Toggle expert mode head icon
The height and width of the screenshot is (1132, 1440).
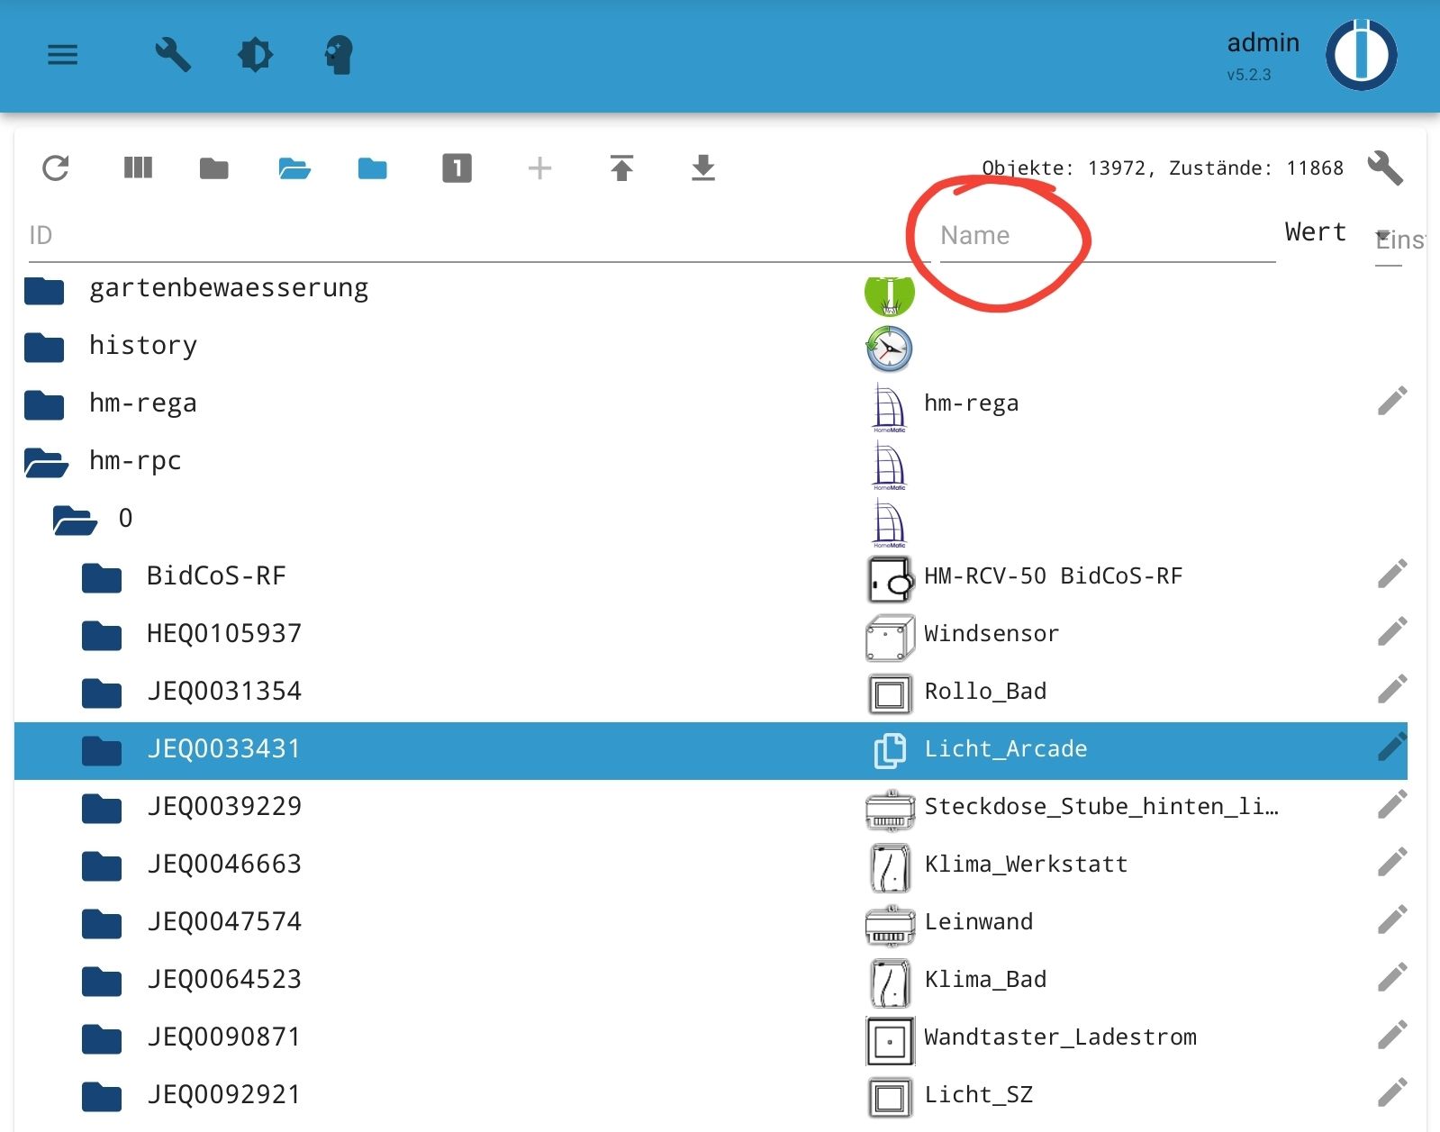point(339,55)
